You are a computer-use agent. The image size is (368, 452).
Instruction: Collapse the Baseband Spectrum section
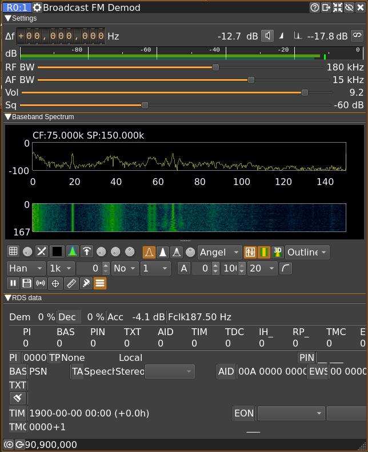tap(8, 117)
